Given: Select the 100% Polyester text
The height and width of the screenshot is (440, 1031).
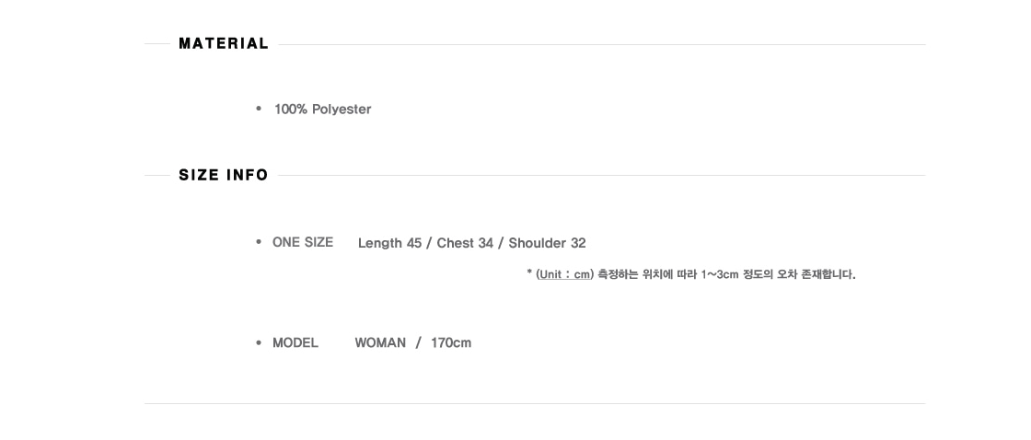Looking at the screenshot, I should (x=322, y=110).
